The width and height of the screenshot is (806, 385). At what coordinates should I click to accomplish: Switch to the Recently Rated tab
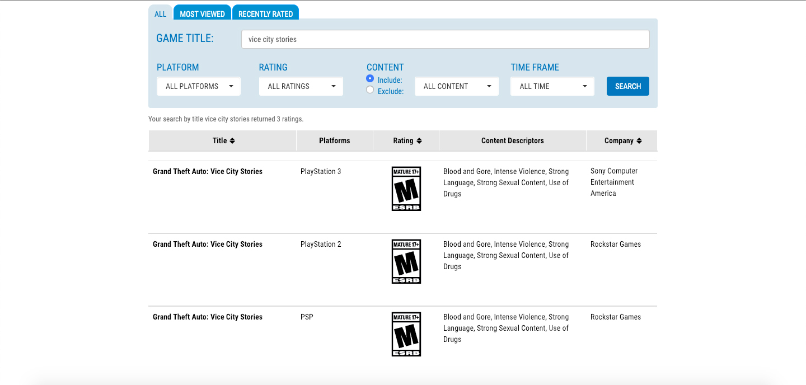click(265, 13)
